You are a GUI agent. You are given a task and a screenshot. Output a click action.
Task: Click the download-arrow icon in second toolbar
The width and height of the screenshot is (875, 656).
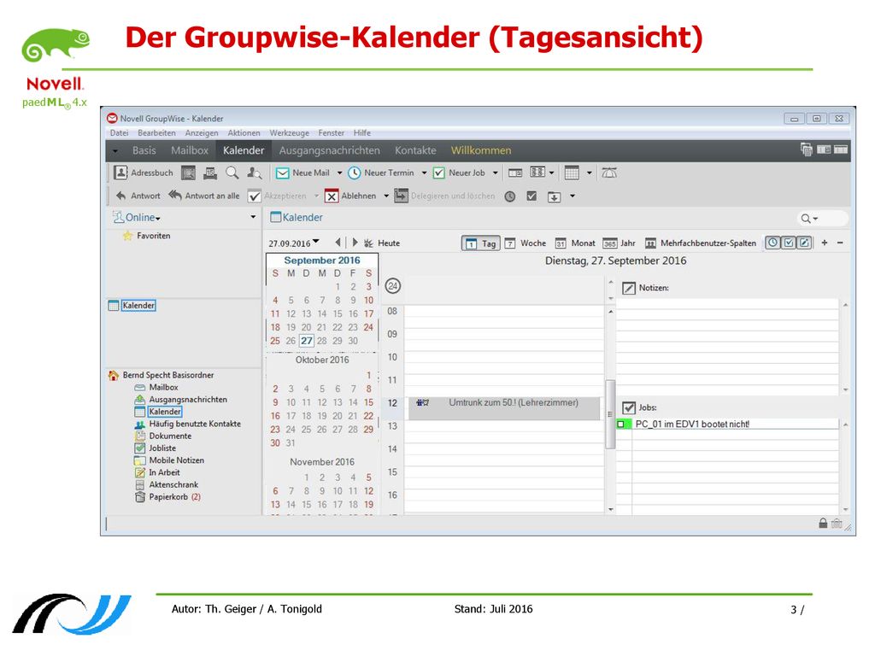coord(554,196)
